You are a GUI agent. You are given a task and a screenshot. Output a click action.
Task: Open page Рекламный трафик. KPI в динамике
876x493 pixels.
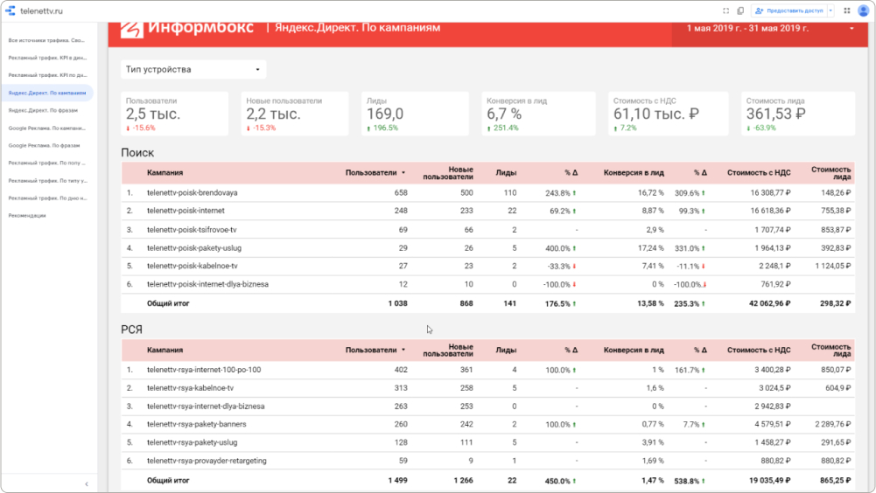click(47, 58)
